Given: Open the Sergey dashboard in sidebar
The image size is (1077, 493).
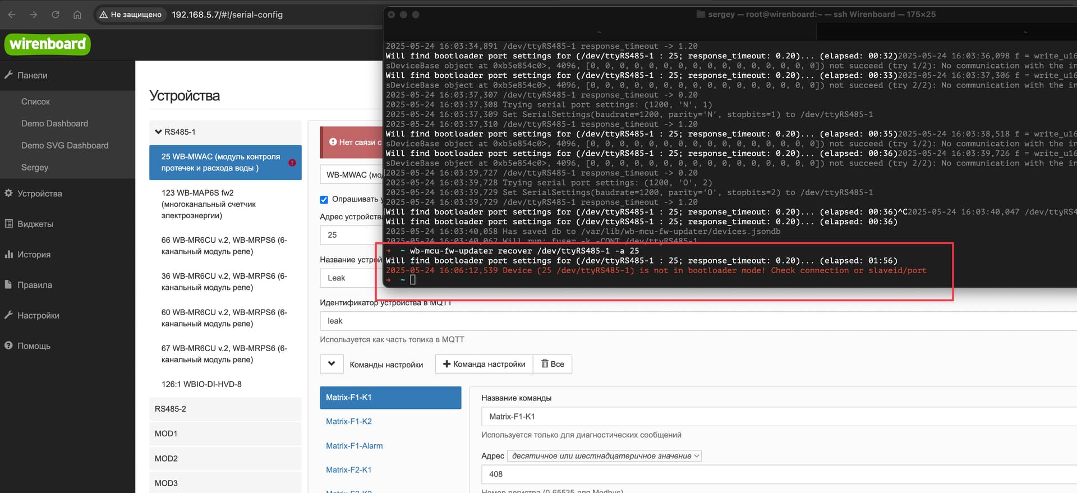Looking at the screenshot, I should (x=35, y=167).
